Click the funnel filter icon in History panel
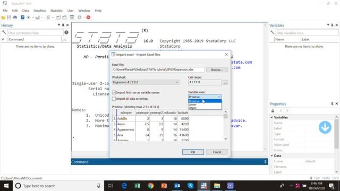Screen dimensions: 340x191 [59, 25]
